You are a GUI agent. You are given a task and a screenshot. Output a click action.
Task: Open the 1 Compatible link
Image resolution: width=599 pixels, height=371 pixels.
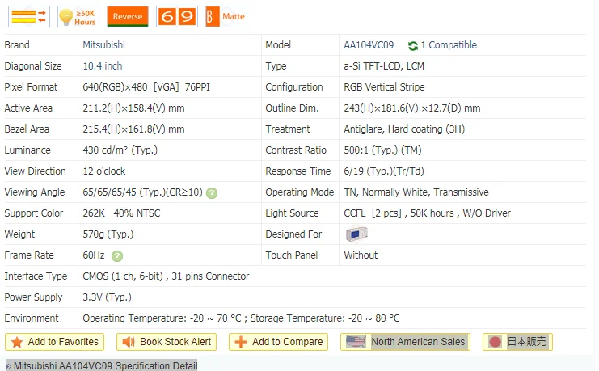point(449,45)
